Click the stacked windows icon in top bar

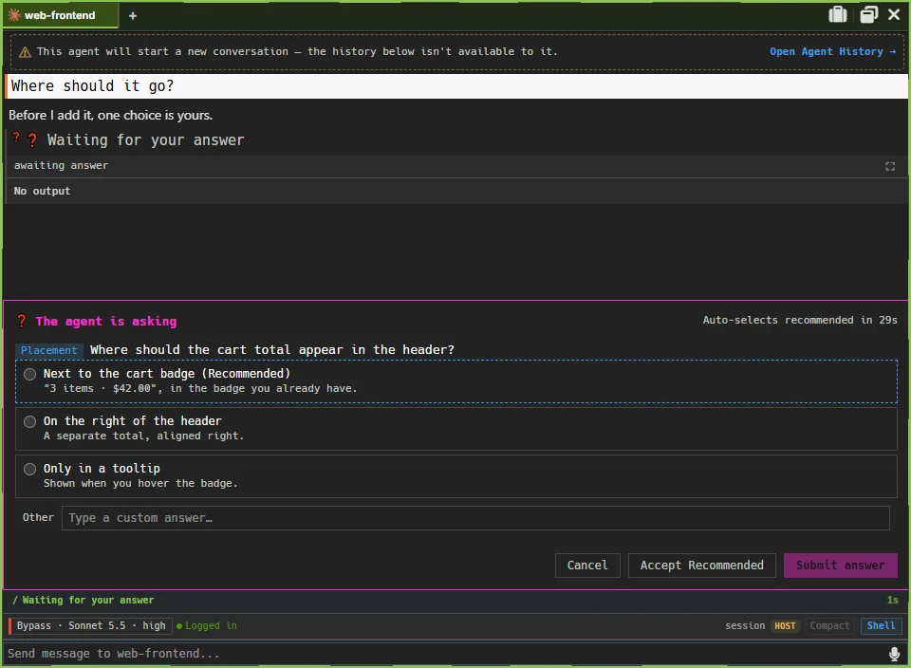[868, 14]
